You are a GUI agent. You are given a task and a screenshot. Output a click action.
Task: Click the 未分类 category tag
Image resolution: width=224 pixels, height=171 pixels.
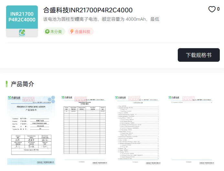[x=54, y=31]
